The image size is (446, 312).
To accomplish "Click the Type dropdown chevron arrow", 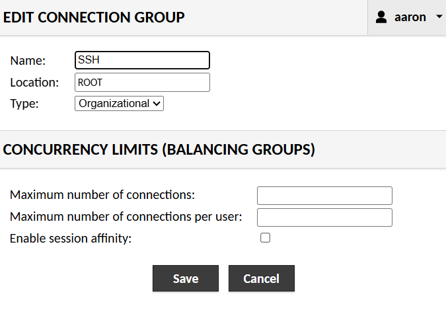I will coord(157,104).
